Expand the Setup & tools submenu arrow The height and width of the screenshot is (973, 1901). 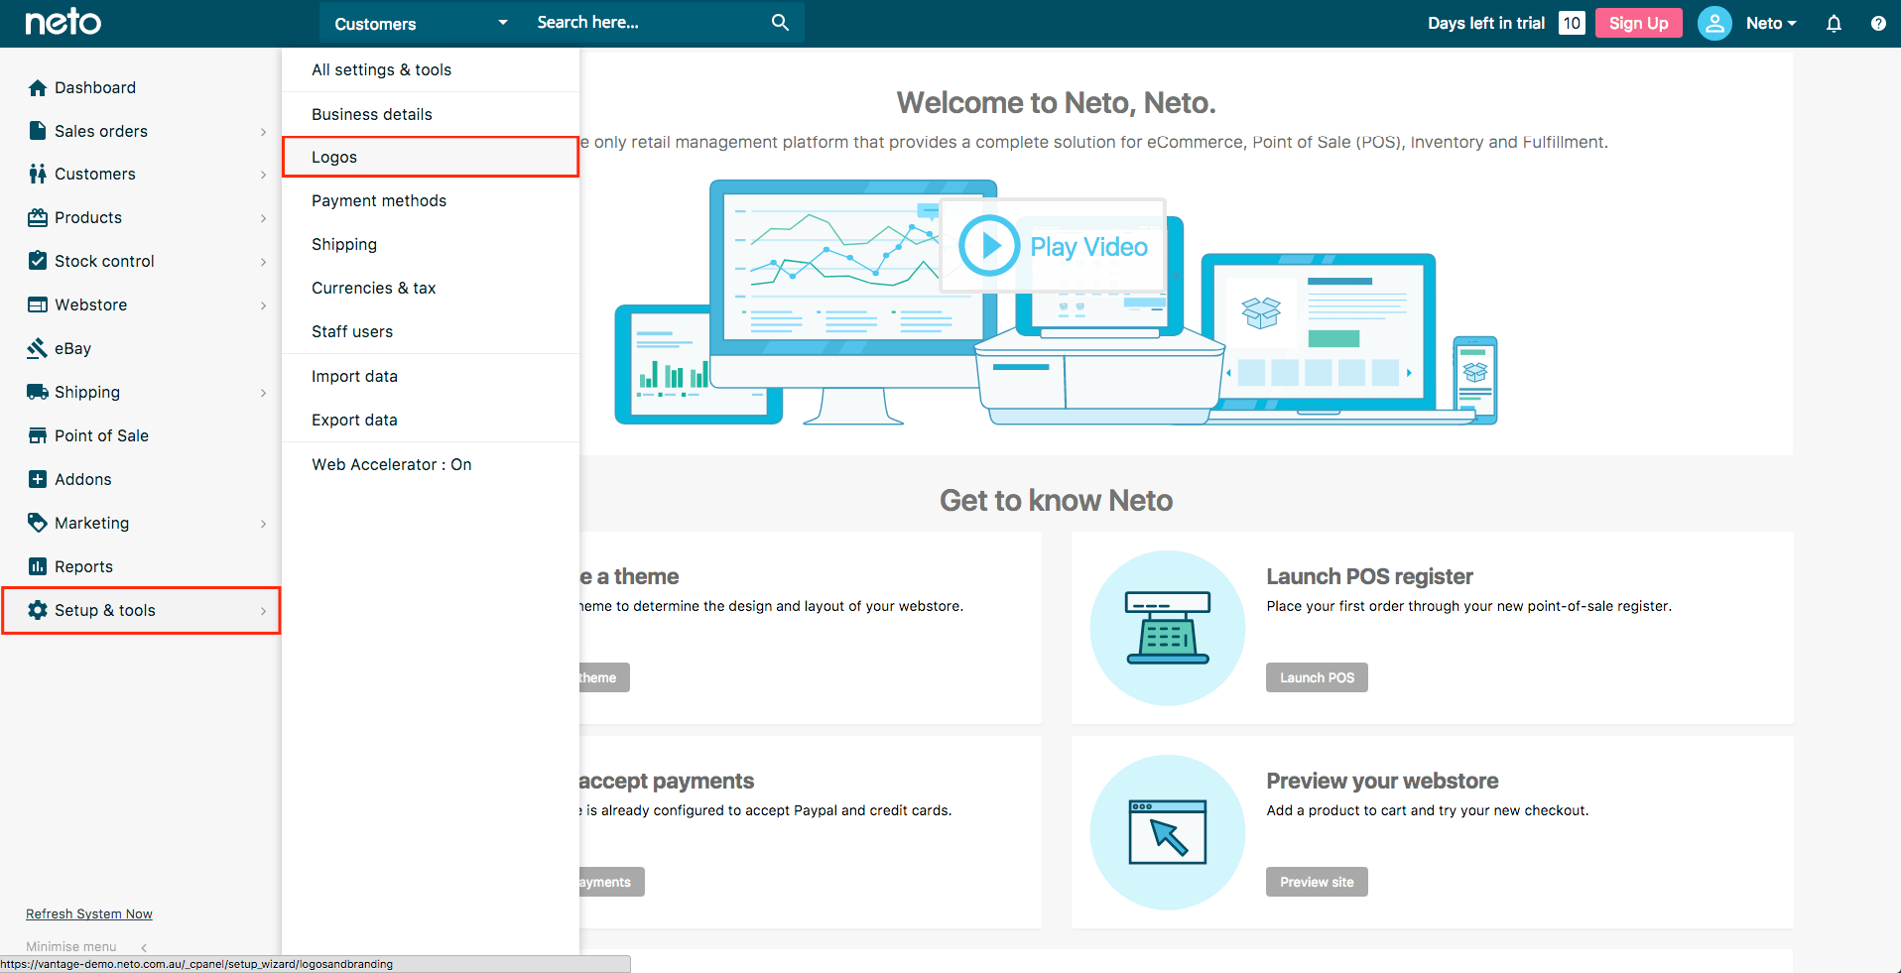[x=263, y=611]
